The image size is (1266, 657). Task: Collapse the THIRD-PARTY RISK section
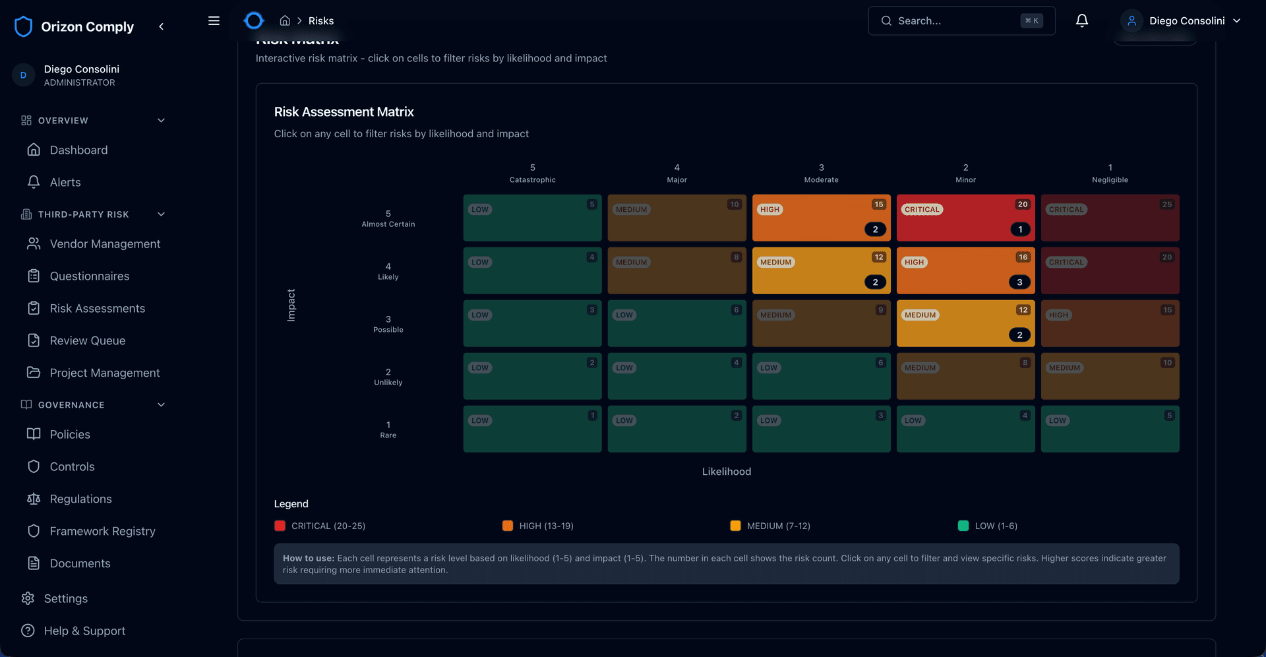coord(161,214)
